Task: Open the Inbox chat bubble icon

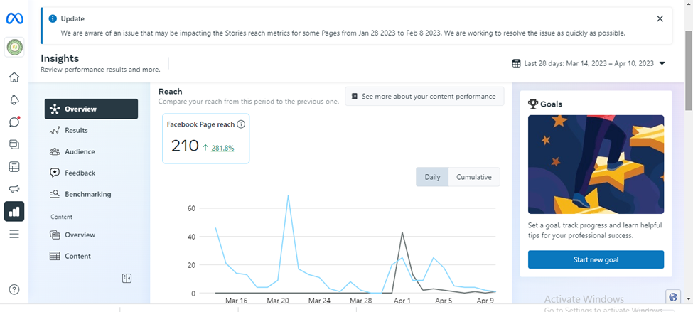Action: point(14,122)
